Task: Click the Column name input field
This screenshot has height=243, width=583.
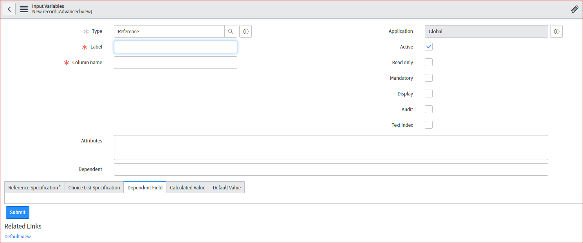Action: [x=175, y=63]
